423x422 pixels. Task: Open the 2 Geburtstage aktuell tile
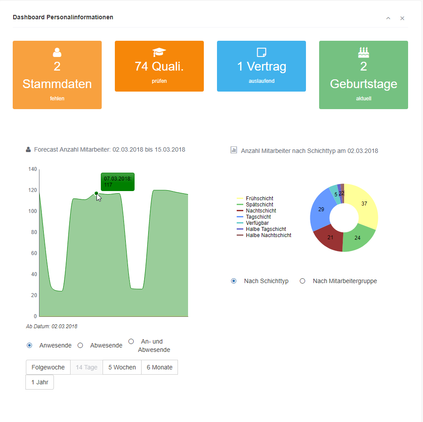[x=363, y=75]
